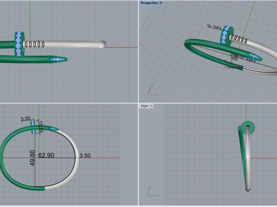Click the Right viewport title label

tap(144, 106)
